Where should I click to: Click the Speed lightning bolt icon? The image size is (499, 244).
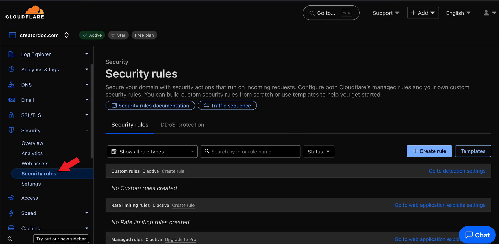click(x=11, y=213)
